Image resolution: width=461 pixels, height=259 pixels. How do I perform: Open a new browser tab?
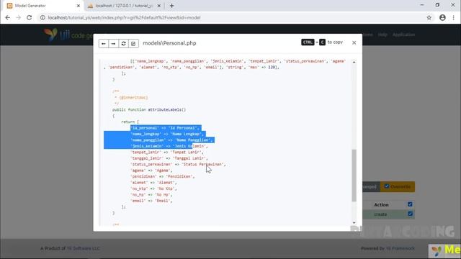tap(171, 6)
